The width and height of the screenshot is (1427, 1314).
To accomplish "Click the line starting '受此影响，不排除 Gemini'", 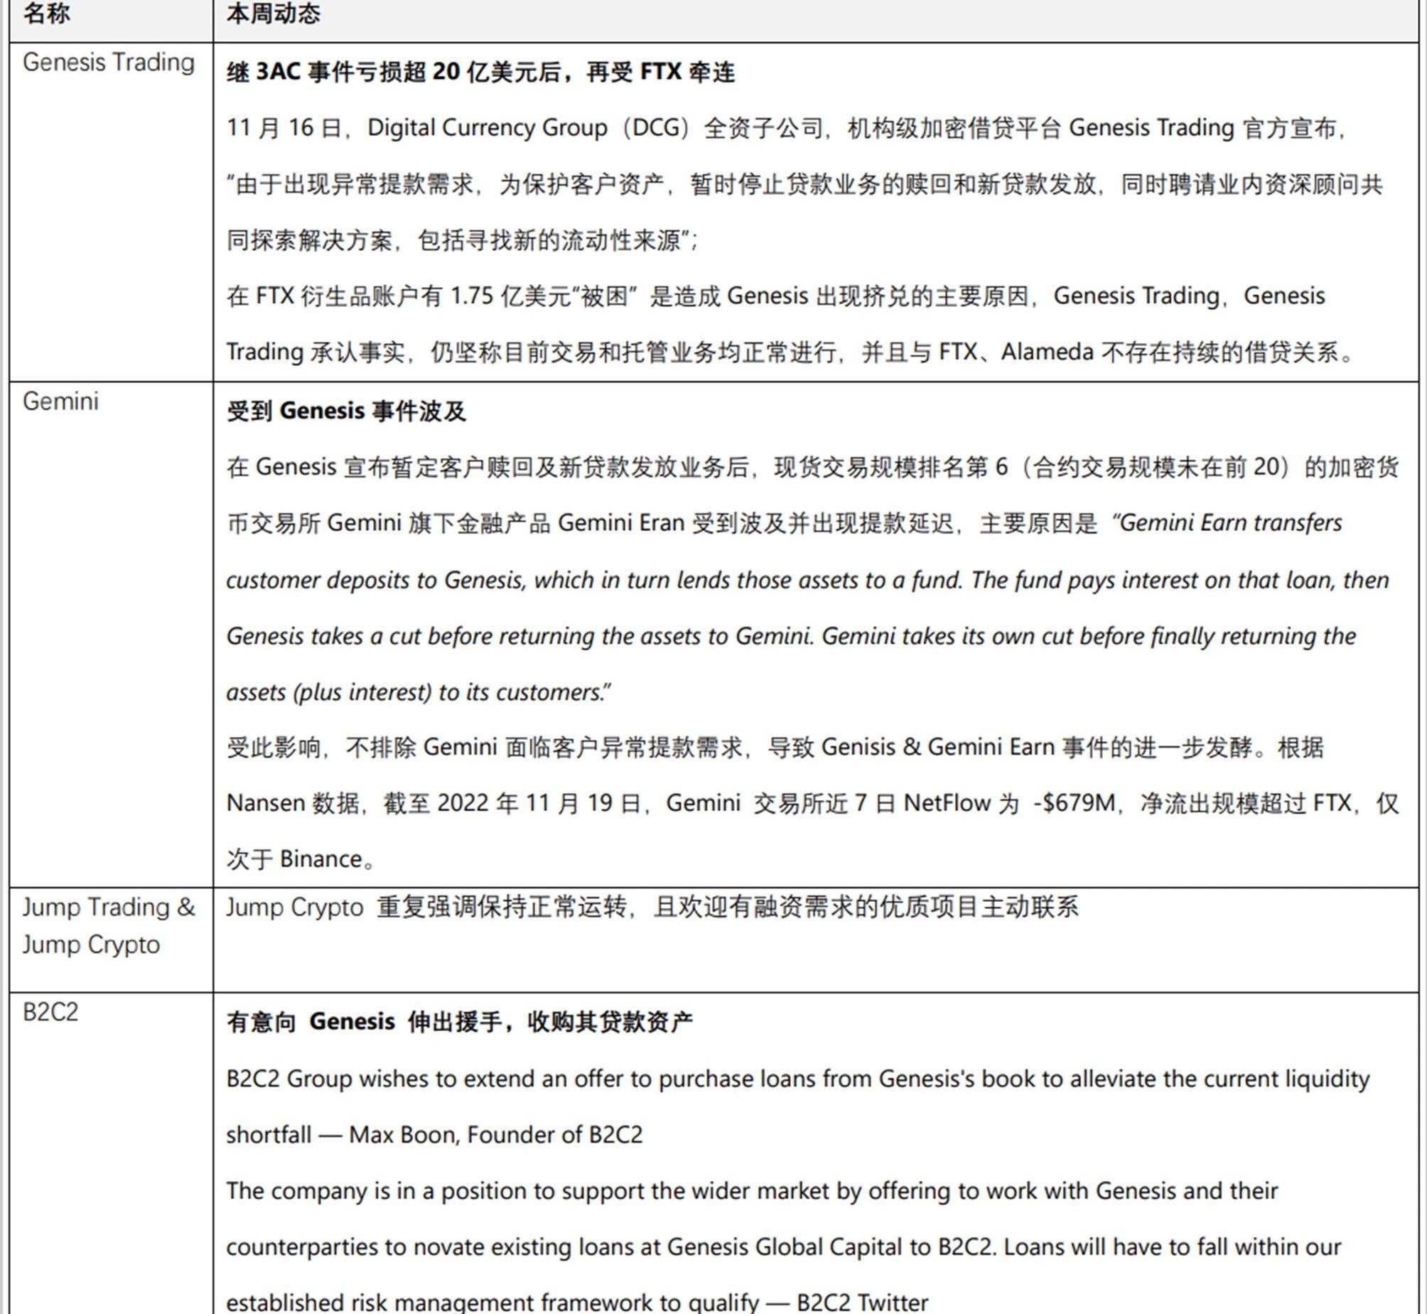I will [775, 748].
